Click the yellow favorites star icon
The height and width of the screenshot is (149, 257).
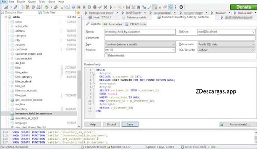(78, 13)
